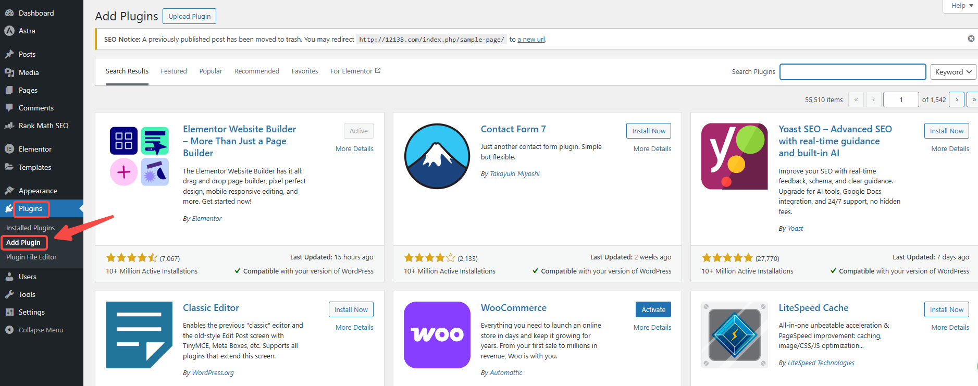Screen dimensions: 978x386
Task: Focus the Search Plugins input field
Action: (x=852, y=72)
